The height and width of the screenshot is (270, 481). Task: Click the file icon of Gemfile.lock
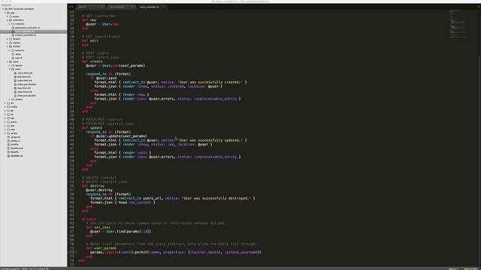(8, 148)
